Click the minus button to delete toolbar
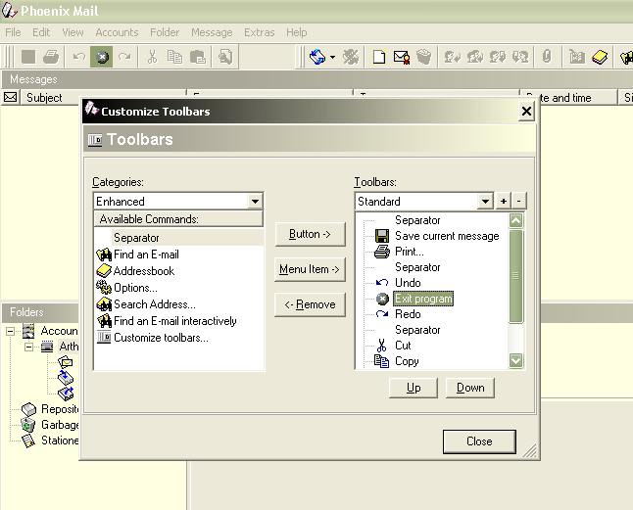Screen dimensions: 633x510 click(x=519, y=201)
